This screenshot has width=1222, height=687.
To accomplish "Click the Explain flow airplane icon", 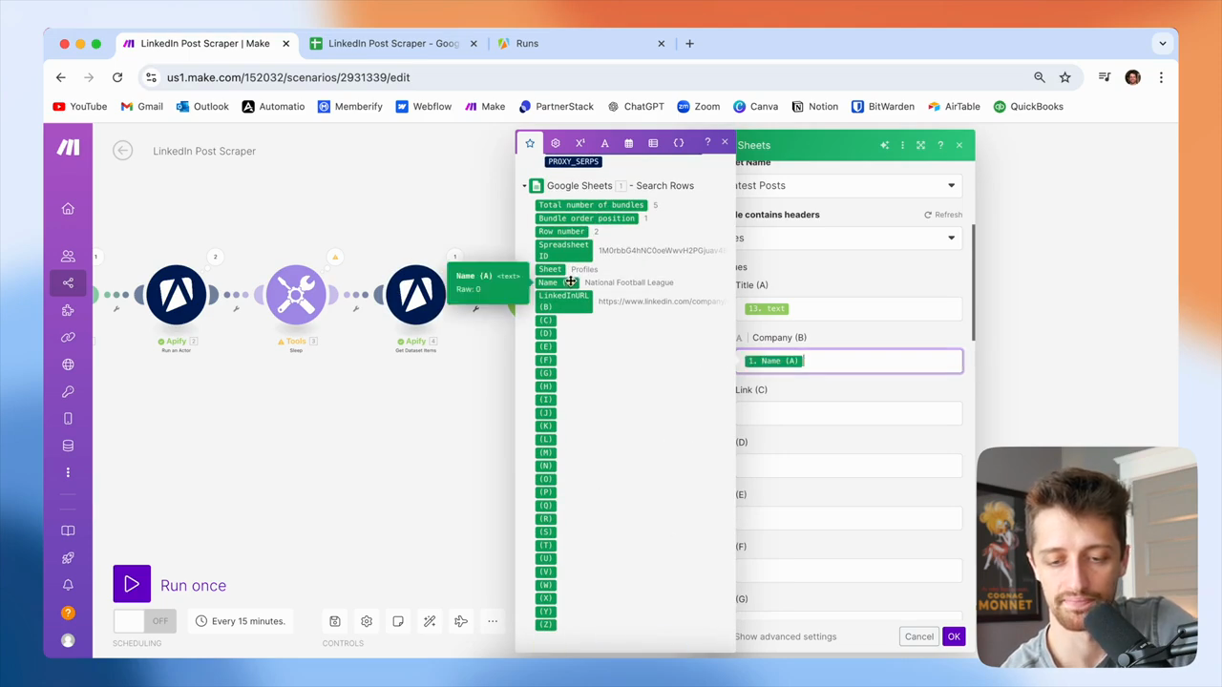I will click(461, 621).
